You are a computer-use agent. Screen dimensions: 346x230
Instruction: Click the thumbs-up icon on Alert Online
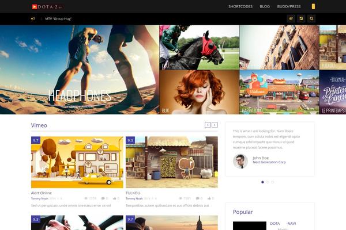pos(115,198)
